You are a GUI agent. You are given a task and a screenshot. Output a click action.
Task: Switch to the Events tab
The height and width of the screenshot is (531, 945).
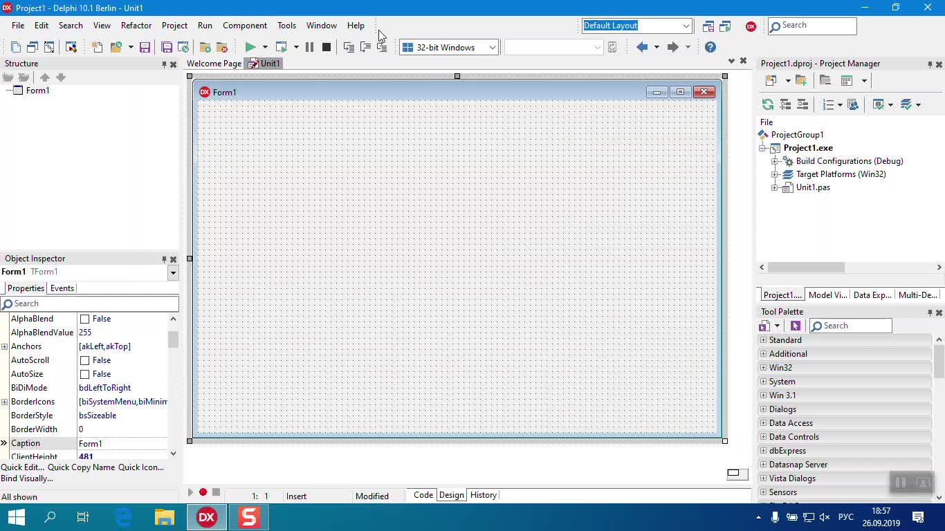[62, 288]
